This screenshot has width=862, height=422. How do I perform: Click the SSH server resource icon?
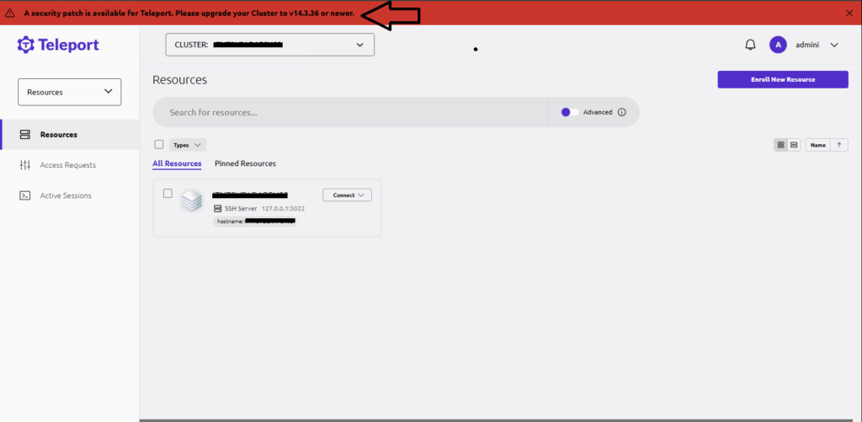click(192, 200)
